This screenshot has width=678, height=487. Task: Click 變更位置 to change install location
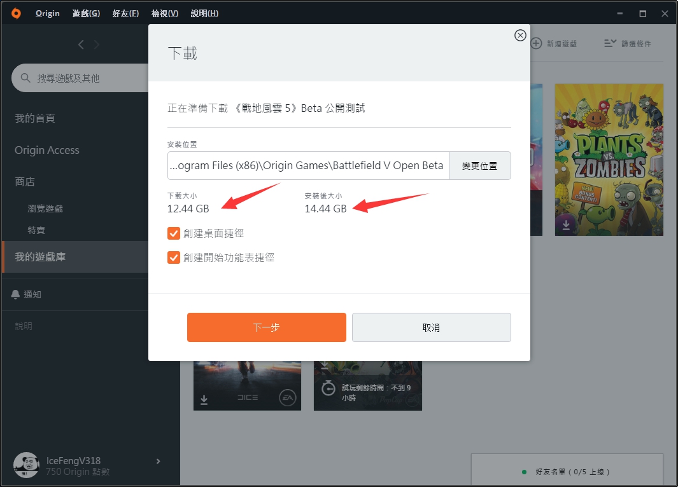click(x=480, y=165)
